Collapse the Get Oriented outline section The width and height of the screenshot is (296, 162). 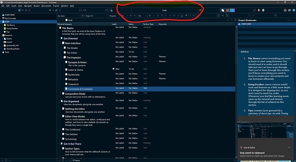(59, 39)
